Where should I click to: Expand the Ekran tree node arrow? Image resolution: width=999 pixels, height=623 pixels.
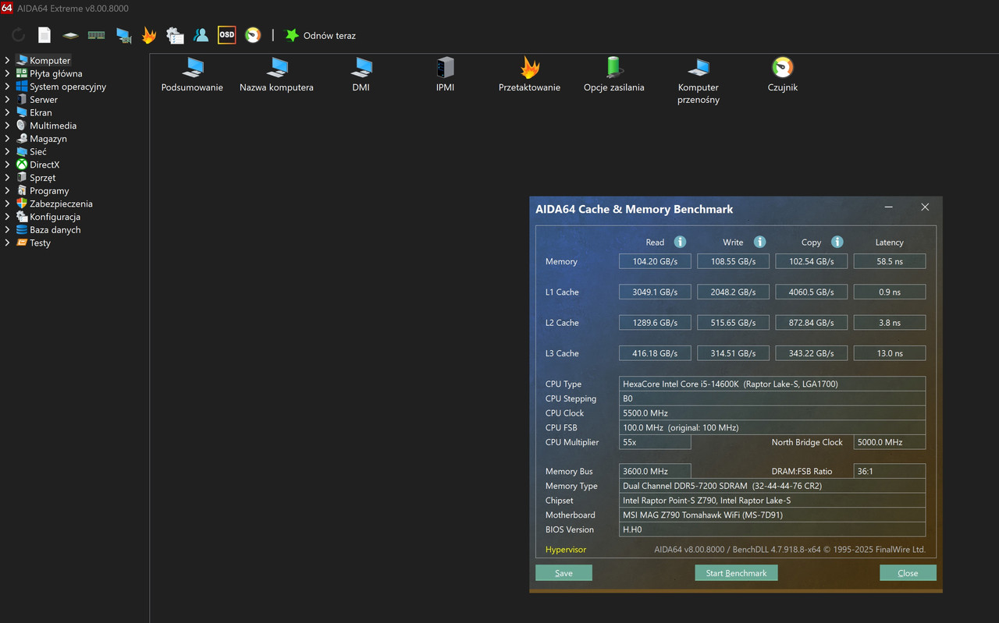pyautogui.click(x=7, y=112)
